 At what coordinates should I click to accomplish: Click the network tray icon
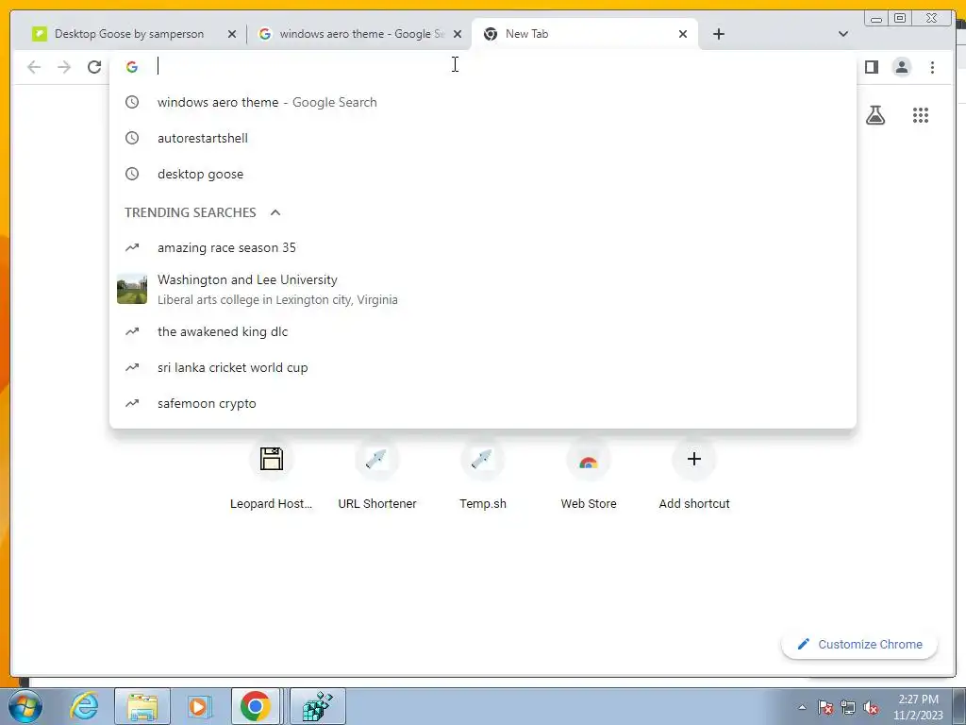[x=848, y=707]
